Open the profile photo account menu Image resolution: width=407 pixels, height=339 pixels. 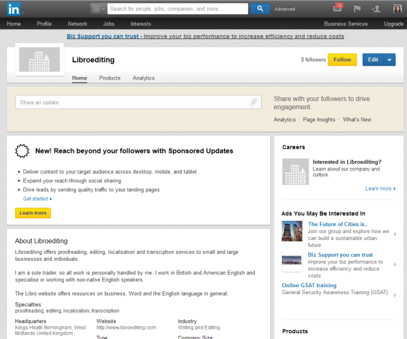[x=398, y=9]
